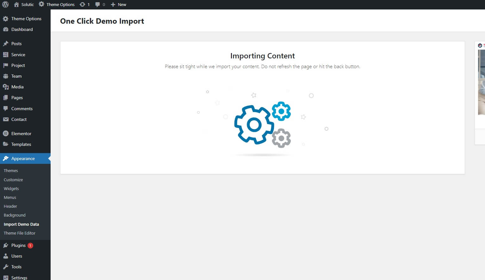This screenshot has height=280, width=485.
Task: Click the plus New icon
Action: (x=113, y=4)
